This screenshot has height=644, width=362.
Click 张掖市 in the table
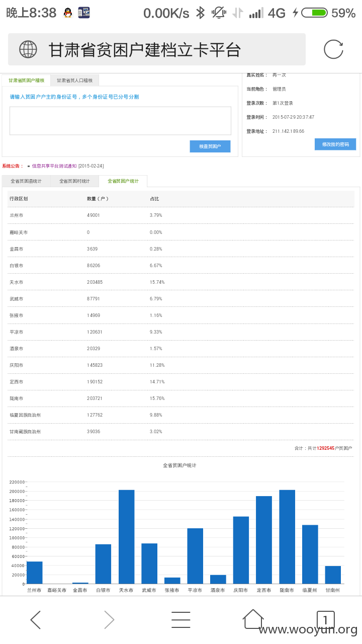16,315
